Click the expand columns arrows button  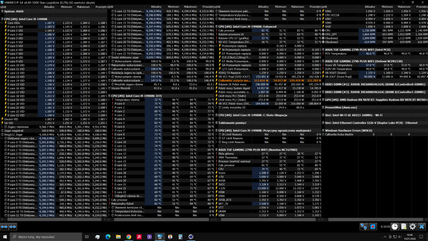point(4,226)
